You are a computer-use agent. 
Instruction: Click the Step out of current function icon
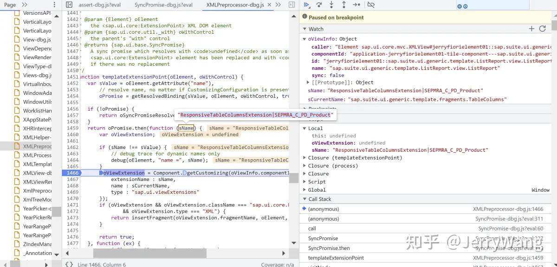(344, 5)
